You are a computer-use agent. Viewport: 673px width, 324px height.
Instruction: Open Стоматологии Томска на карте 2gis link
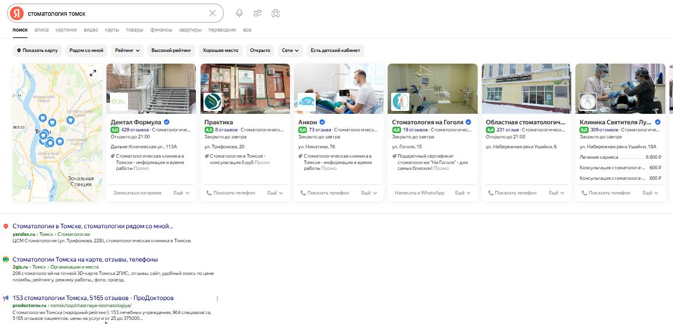click(x=85, y=259)
